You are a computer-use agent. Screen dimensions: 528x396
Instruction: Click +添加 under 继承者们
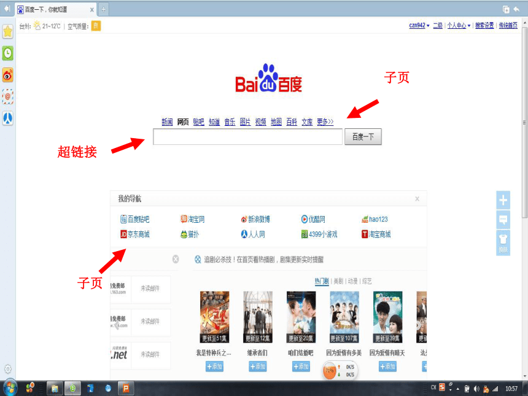[258, 367]
